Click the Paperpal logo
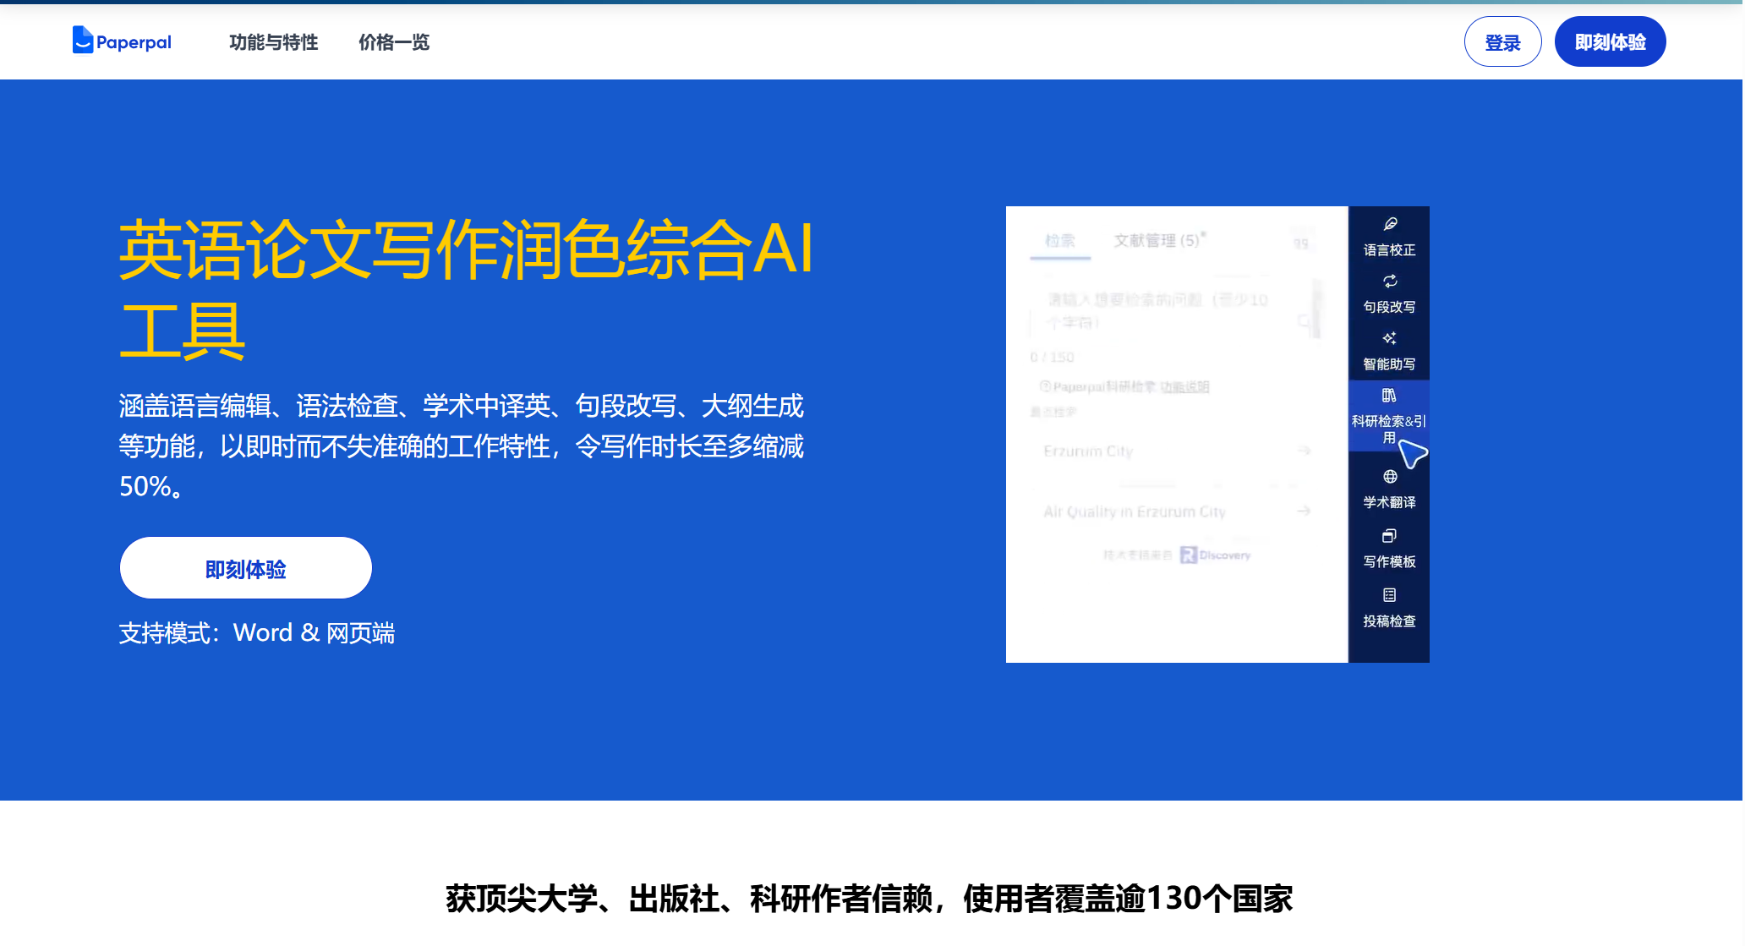The image size is (1745, 946). point(122,41)
